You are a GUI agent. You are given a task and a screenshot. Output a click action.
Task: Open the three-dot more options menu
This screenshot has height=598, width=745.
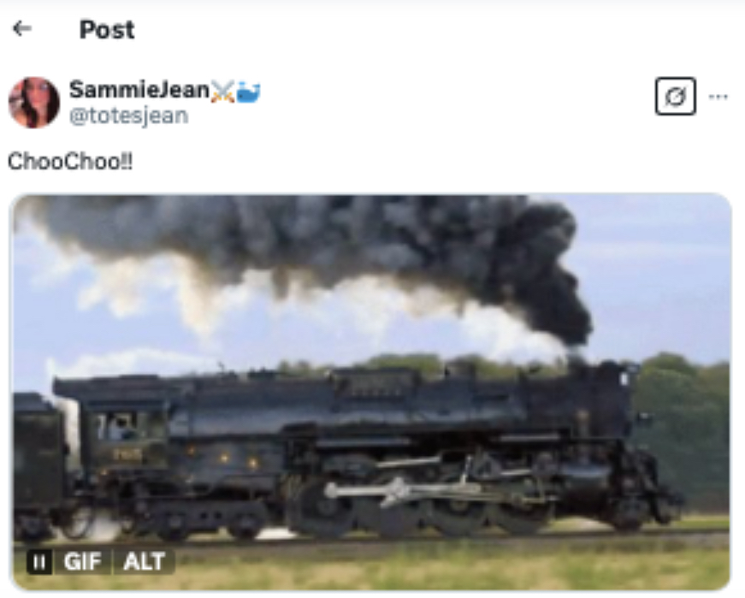pyautogui.click(x=718, y=97)
